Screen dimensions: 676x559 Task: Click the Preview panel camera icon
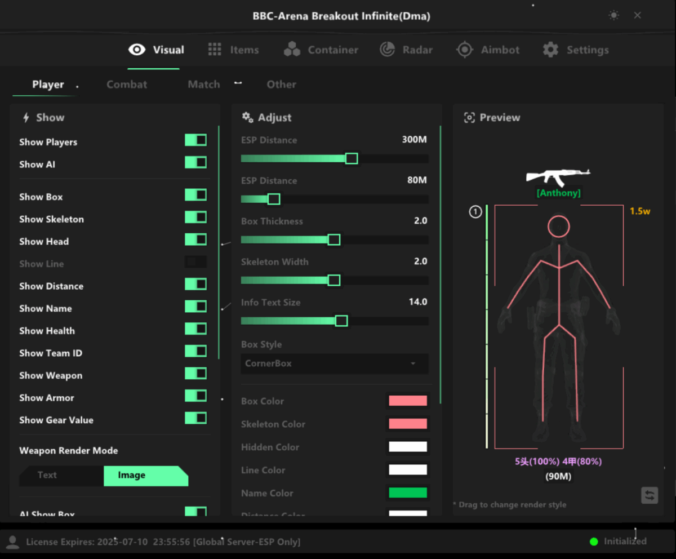470,117
